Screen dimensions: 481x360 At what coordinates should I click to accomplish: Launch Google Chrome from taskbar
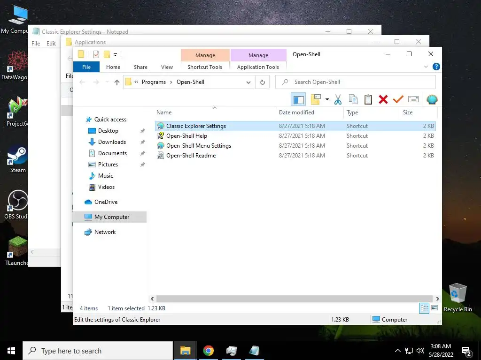point(208,351)
